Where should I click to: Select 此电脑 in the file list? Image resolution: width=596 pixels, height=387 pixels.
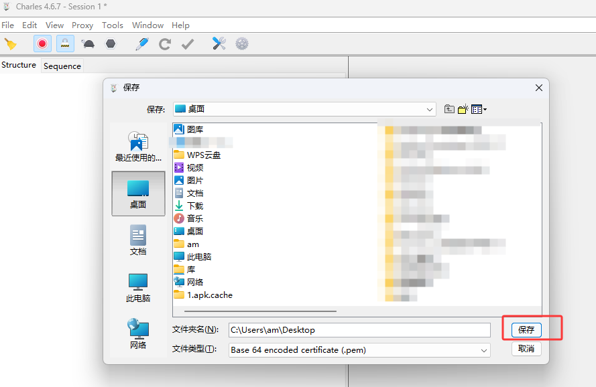pyautogui.click(x=192, y=256)
